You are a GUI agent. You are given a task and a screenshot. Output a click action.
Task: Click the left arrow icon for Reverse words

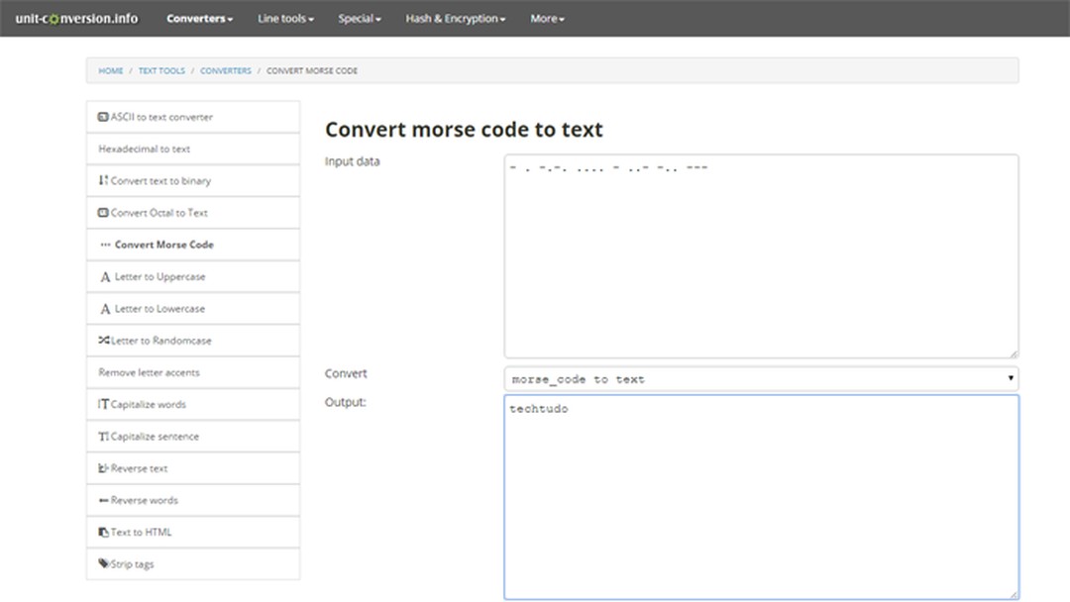pyautogui.click(x=102, y=499)
